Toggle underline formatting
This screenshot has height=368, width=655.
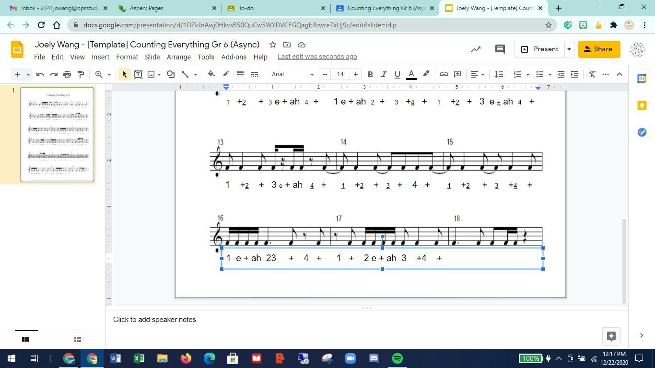pyautogui.click(x=397, y=74)
